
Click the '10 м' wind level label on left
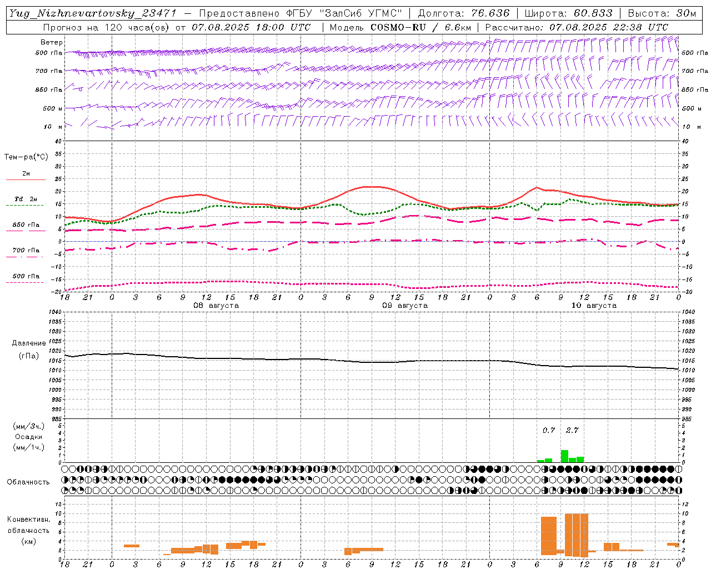(53, 127)
